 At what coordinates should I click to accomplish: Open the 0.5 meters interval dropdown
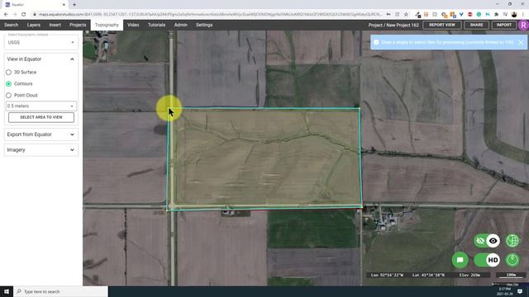click(x=41, y=106)
